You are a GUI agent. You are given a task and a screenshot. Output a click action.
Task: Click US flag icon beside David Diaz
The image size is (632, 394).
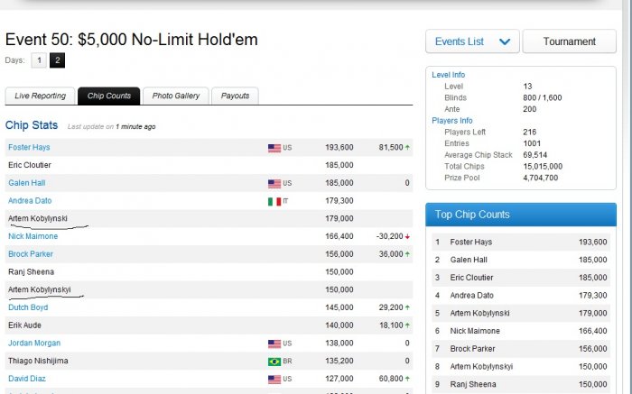point(274,379)
